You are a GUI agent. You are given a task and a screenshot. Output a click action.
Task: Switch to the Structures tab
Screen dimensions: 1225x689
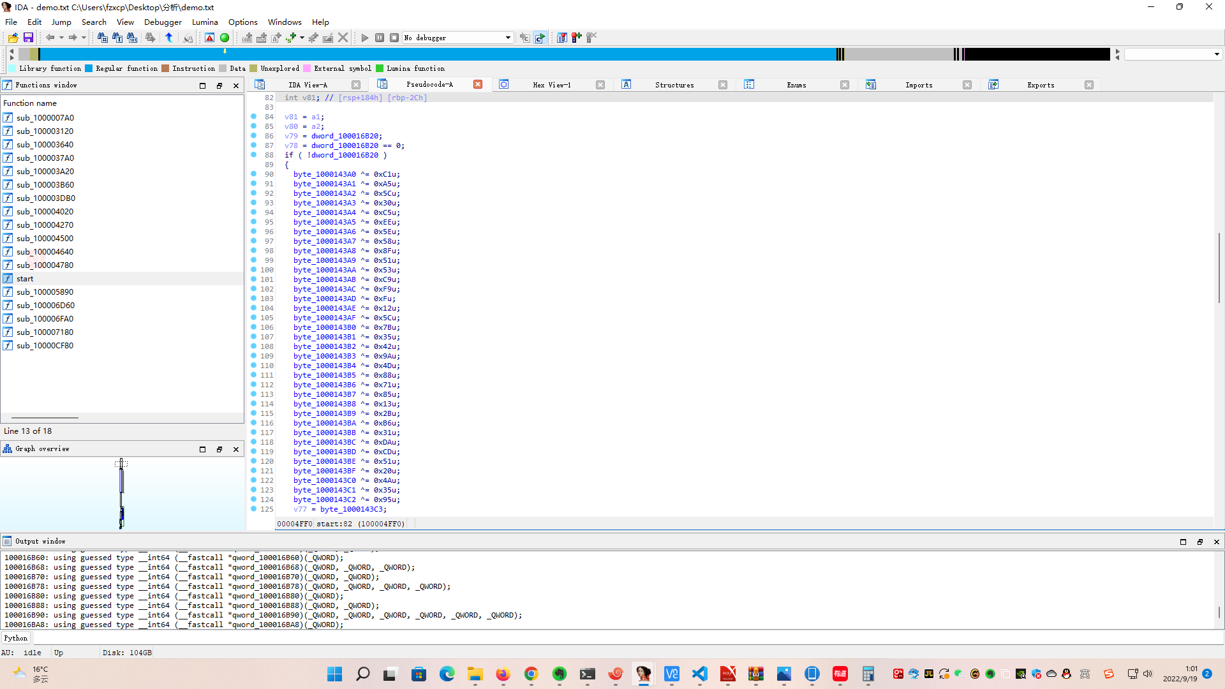pyautogui.click(x=674, y=85)
